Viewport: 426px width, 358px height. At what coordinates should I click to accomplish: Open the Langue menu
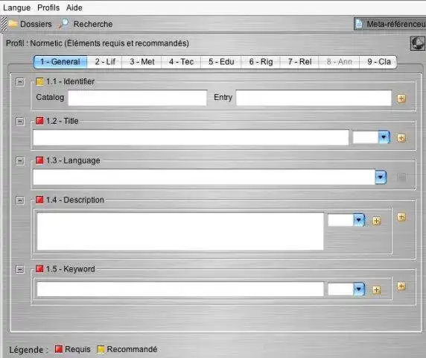tap(17, 7)
